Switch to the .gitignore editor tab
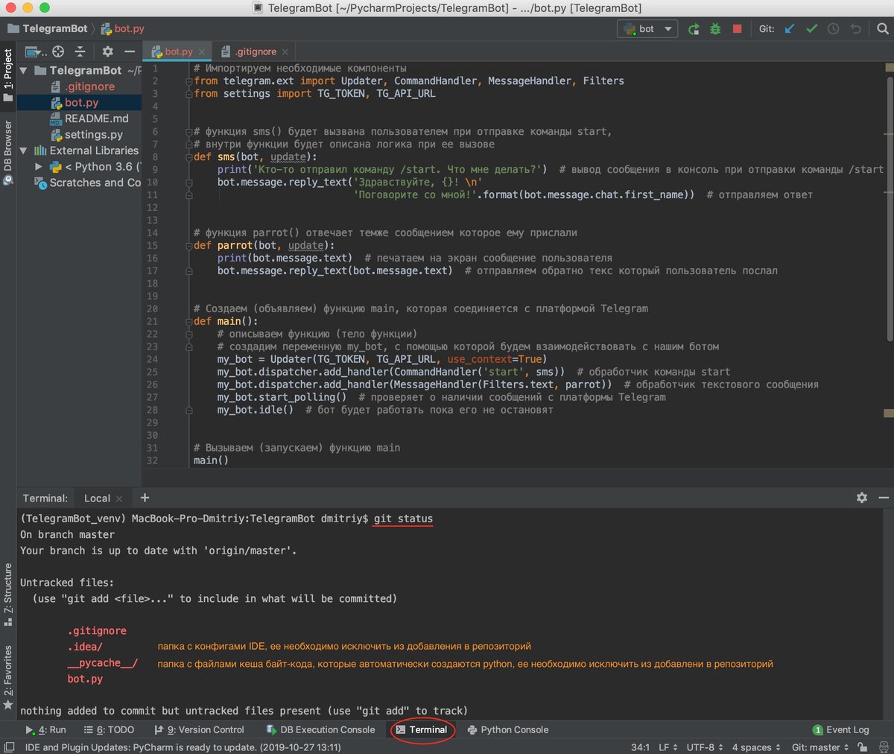Viewport: 894px width, 754px height. click(257, 51)
